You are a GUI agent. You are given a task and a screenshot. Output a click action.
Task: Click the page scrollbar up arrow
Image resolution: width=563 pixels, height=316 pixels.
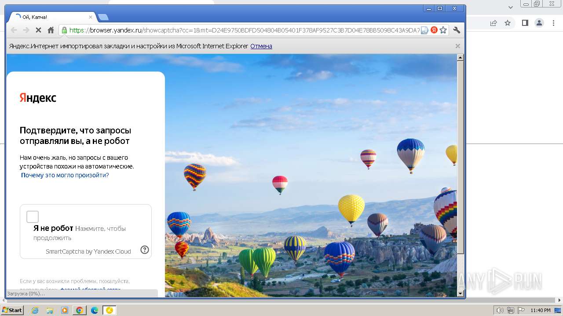[x=461, y=57]
